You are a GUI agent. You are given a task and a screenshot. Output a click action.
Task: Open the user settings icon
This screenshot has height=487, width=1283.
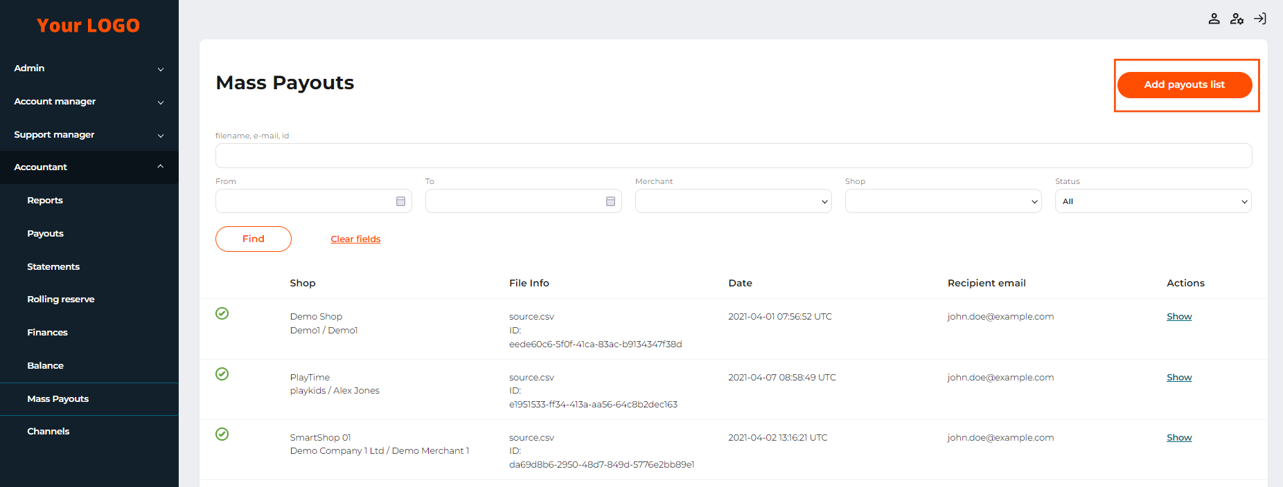[x=1237, y=19]
